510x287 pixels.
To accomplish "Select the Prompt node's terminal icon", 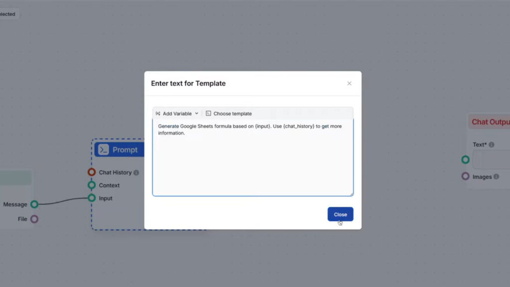I will tap(103, 149).
